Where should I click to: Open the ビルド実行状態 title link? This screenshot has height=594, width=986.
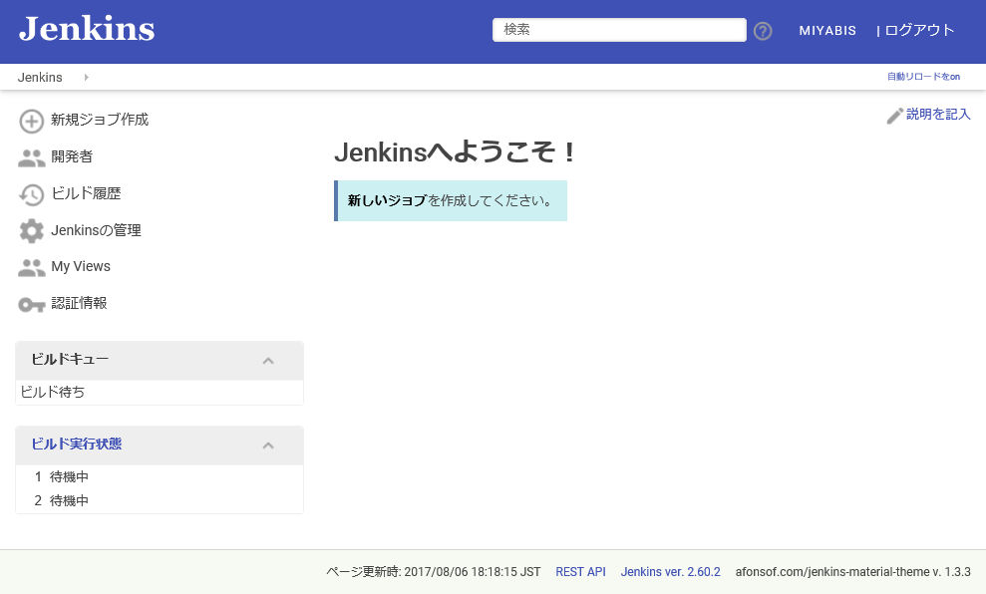point(76,444)
